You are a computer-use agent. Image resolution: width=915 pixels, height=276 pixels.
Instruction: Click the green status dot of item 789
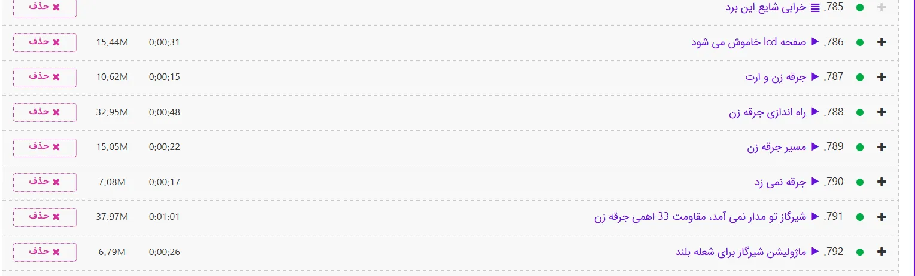[x=860, y=147]
